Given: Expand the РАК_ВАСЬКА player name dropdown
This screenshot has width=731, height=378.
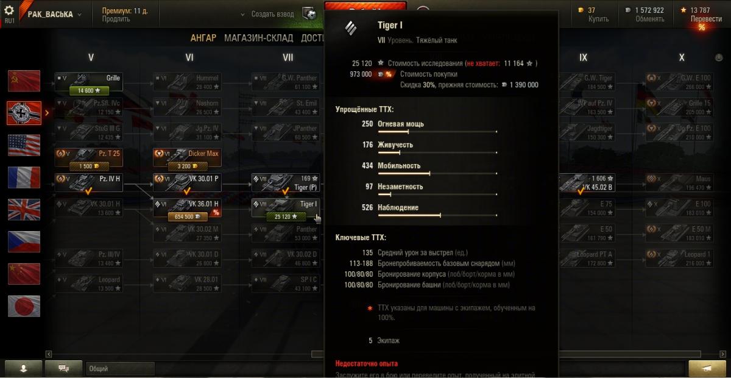Looking at the screenshot, I should click(55, 14).
